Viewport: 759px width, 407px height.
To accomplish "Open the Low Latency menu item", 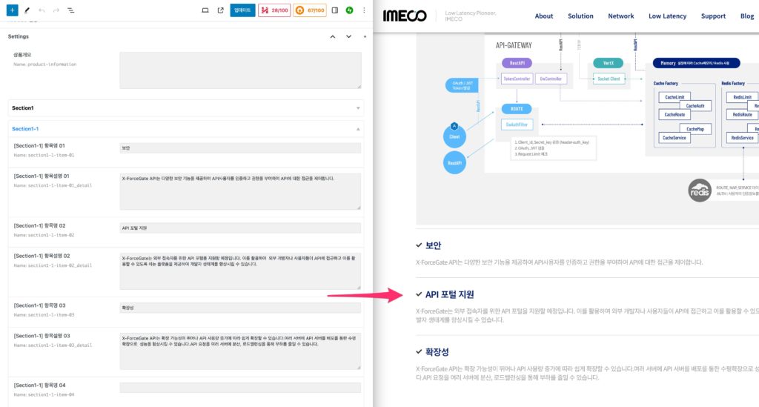I will tap(667, 16).
